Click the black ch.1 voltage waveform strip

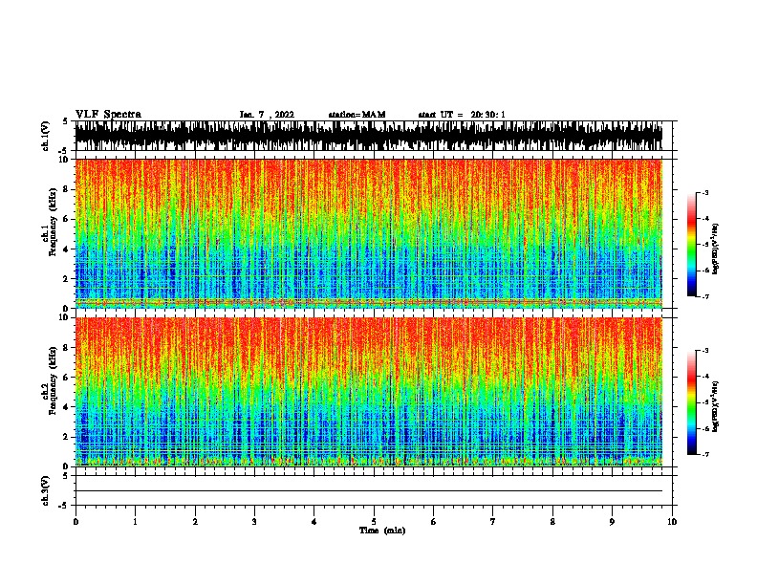tap(369, 136)
